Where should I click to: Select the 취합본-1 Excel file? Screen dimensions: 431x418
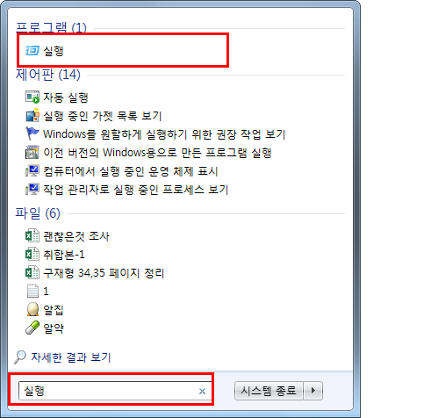pos(64,255)
